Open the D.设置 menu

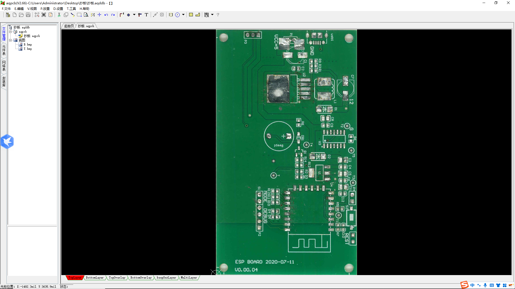[58, 9]
